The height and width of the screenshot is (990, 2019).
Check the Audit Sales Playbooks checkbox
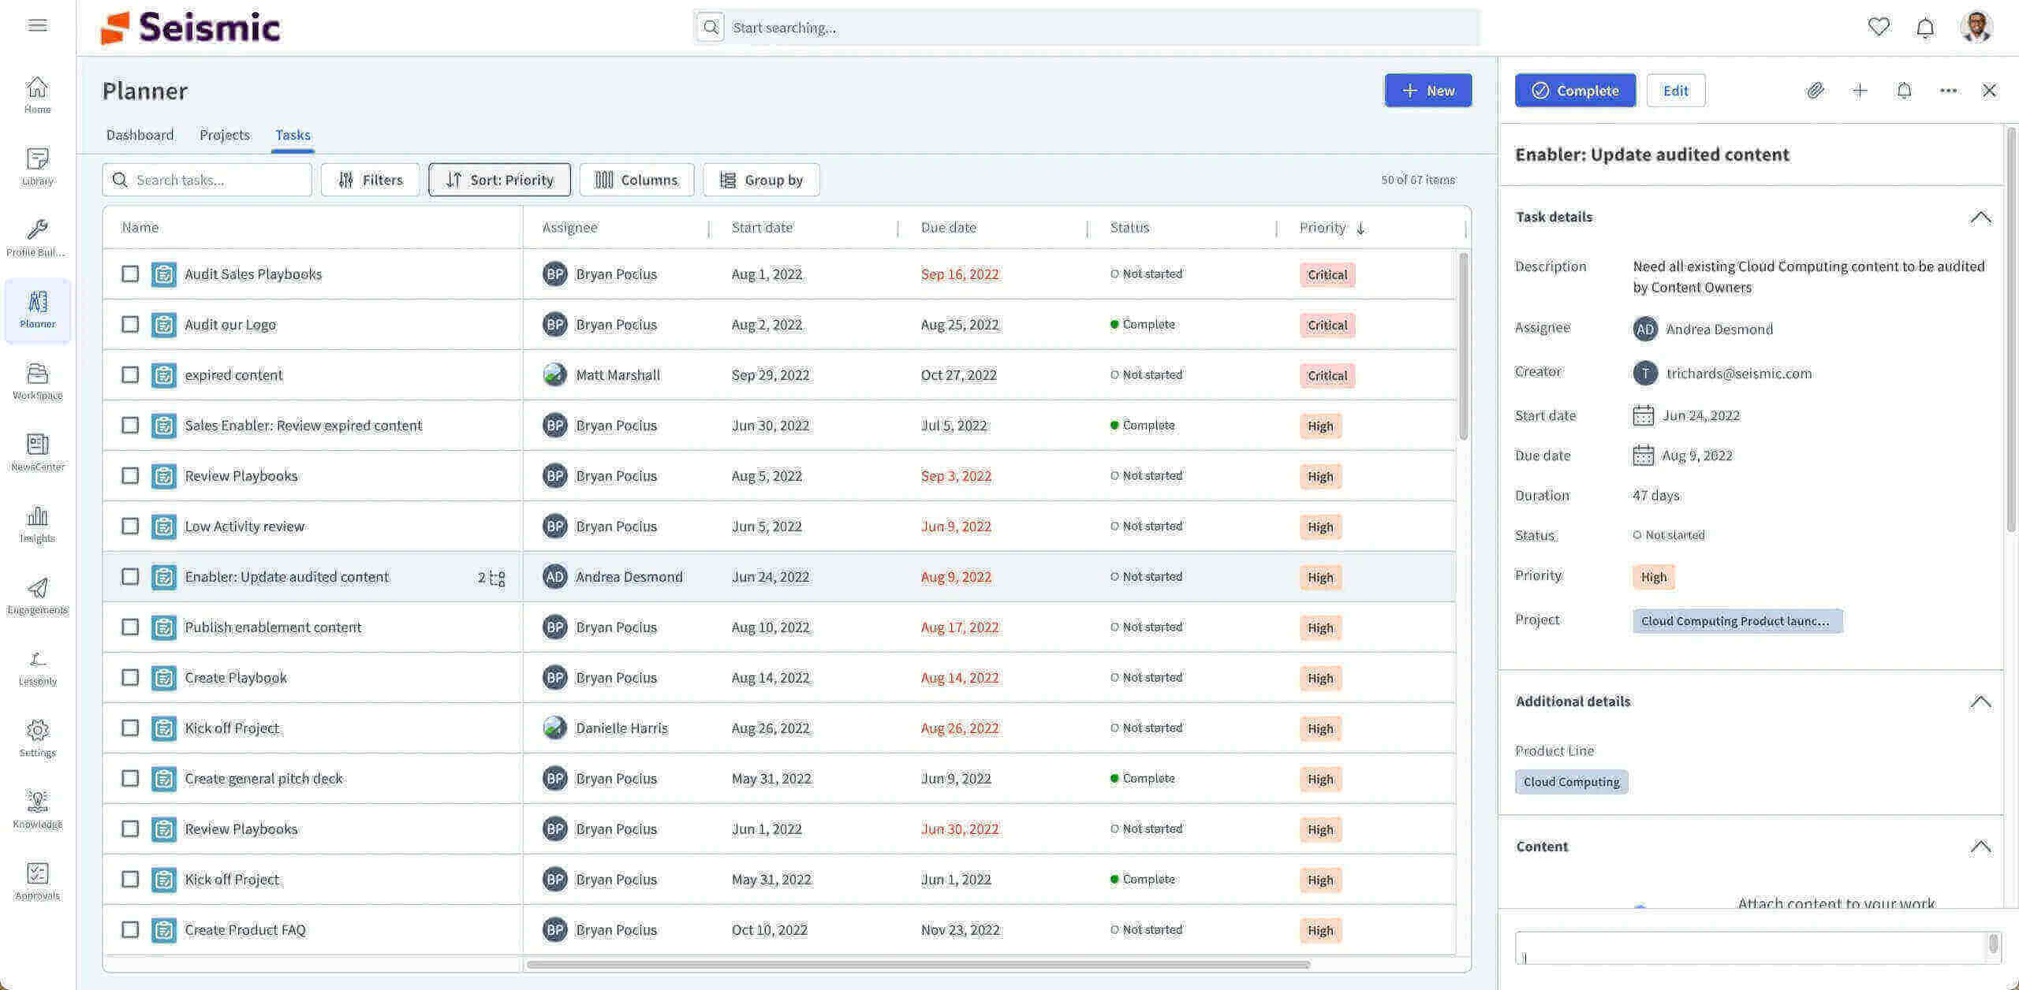(x=130, y=274)
